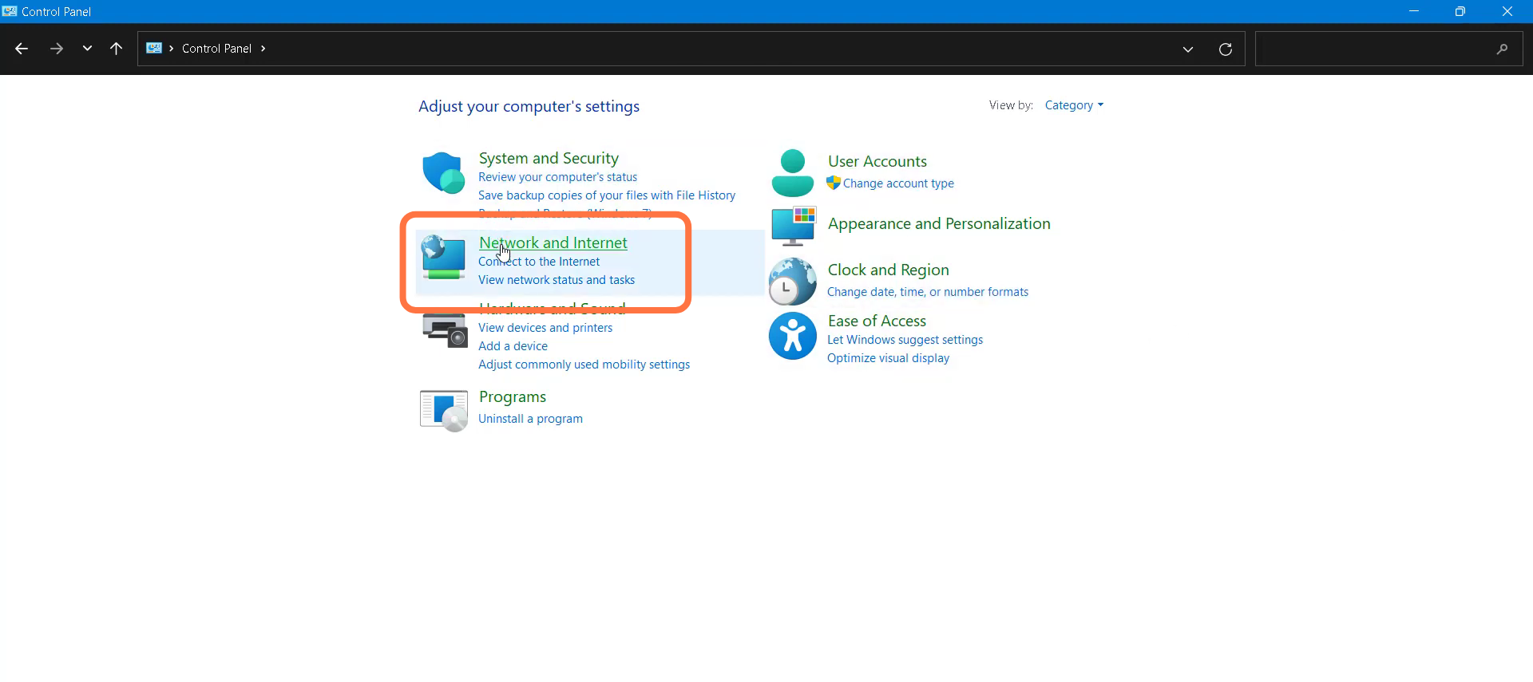
Task: Click the User Accounts person icon
Action: [792, 172]
